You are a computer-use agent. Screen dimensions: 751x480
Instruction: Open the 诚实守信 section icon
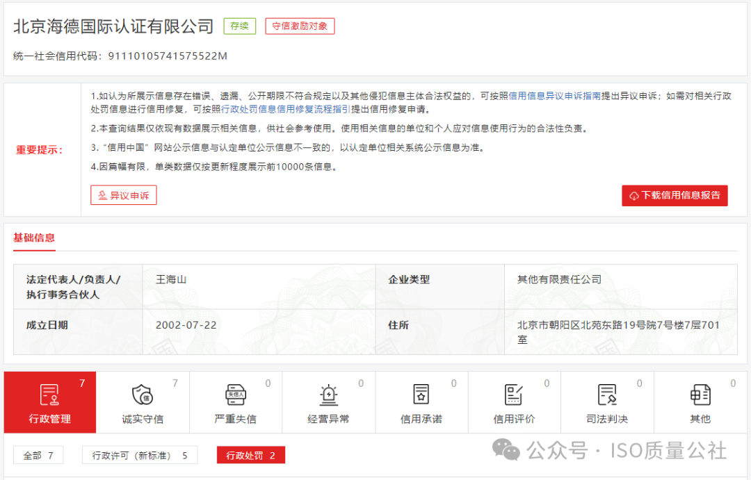tap(143, 395)
